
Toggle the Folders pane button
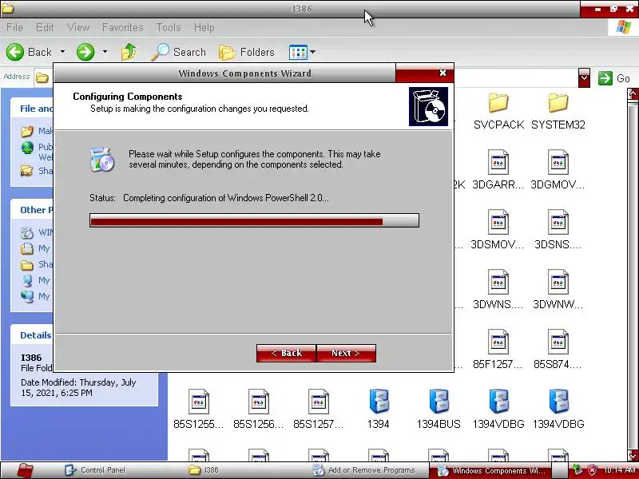click(247, 52)
